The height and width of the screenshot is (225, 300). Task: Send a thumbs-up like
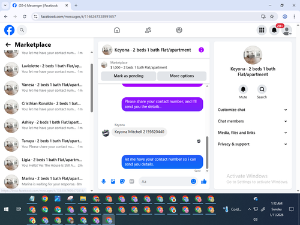[x=204, y=181]
